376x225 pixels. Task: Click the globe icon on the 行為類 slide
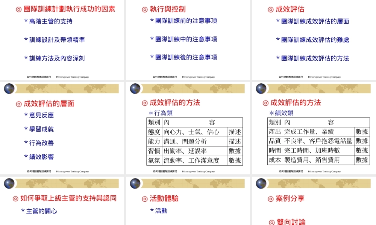pyautogui.click(x=135, y=88)
